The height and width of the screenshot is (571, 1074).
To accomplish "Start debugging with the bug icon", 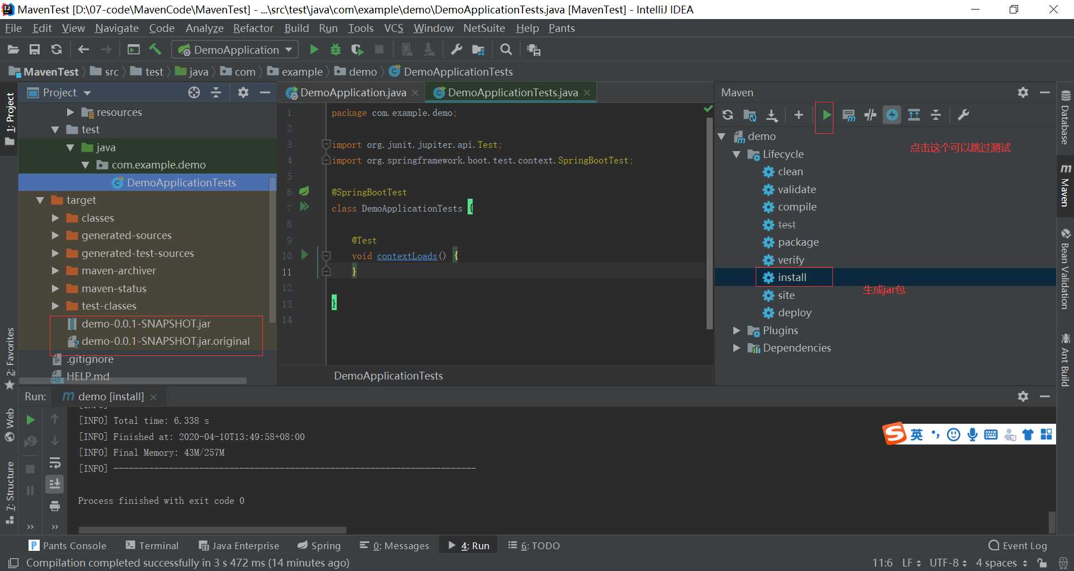I will pos(336,50).
